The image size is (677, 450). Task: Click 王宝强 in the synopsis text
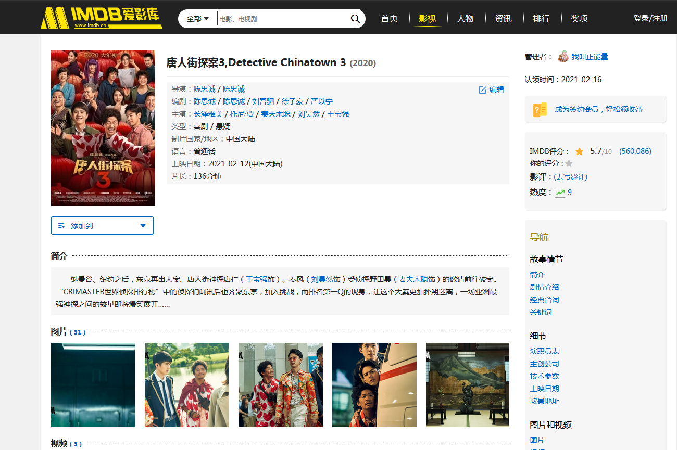click(x=257, y=279)
